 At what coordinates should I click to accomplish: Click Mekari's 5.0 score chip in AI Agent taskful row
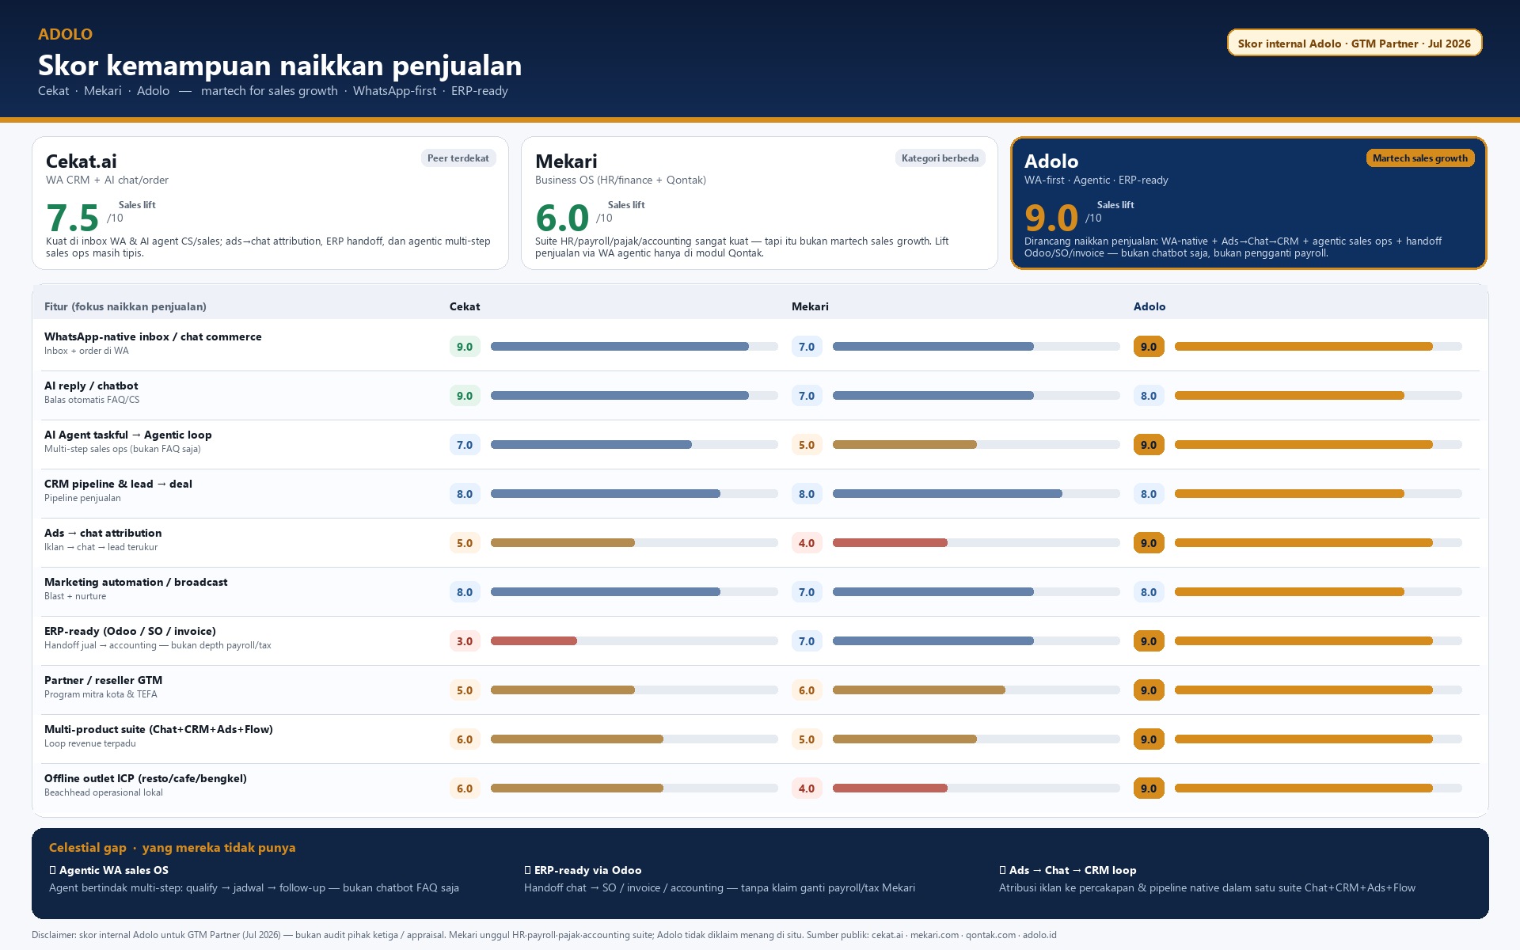pyautogui.click(x=807, y=445)
